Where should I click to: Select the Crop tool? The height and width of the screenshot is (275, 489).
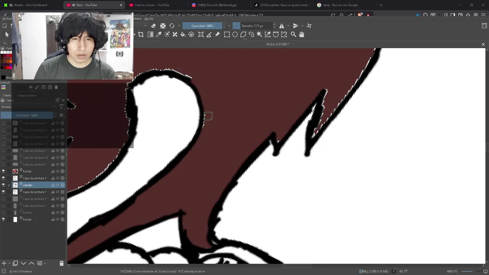(141, 34)
